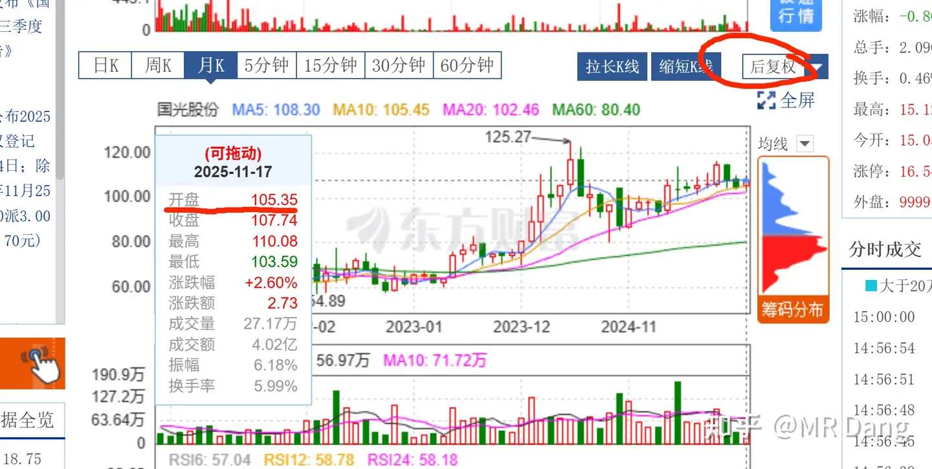Show the 30分钟 chart tab
The image size is (932, 469).
tap(399, 65)
